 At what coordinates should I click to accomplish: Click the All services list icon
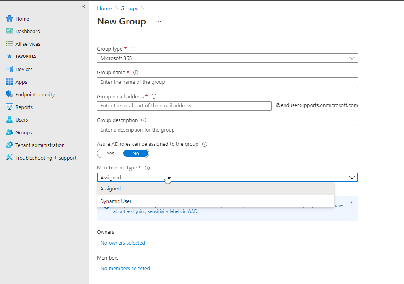click(x=9, y=44)
